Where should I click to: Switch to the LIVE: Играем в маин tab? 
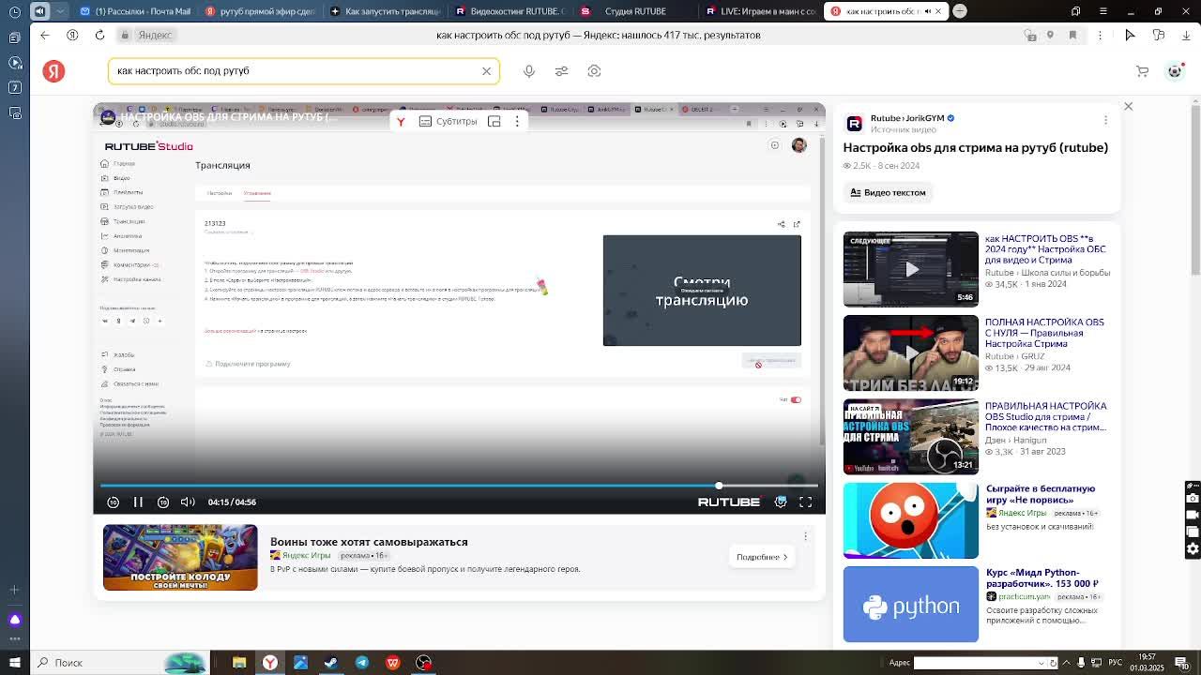pos(759,11)
